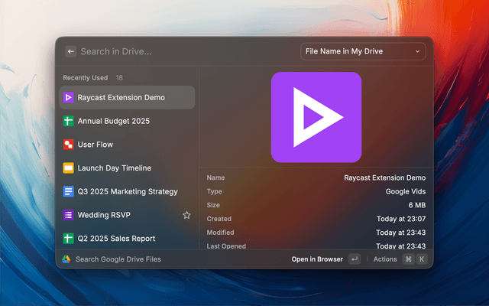Click the yellow Slides icon for Launch Day Timeline
Viewport: 489px width, 306px height.
[68, 168]
